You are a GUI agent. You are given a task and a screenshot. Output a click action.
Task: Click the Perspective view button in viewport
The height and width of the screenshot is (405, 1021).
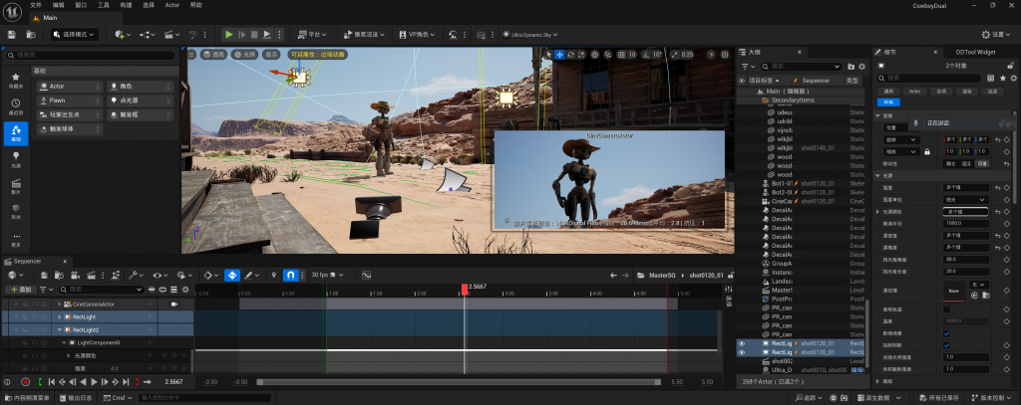tap(212, 55)
